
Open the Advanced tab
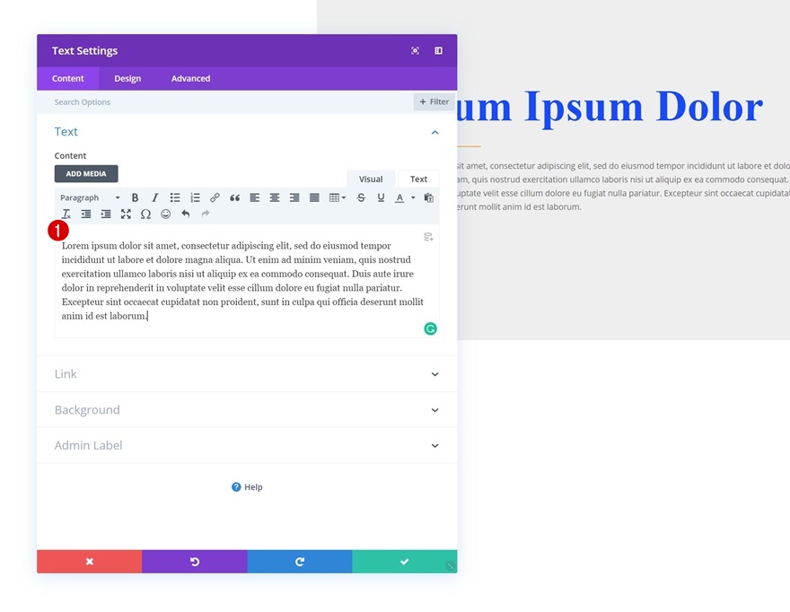190,79
